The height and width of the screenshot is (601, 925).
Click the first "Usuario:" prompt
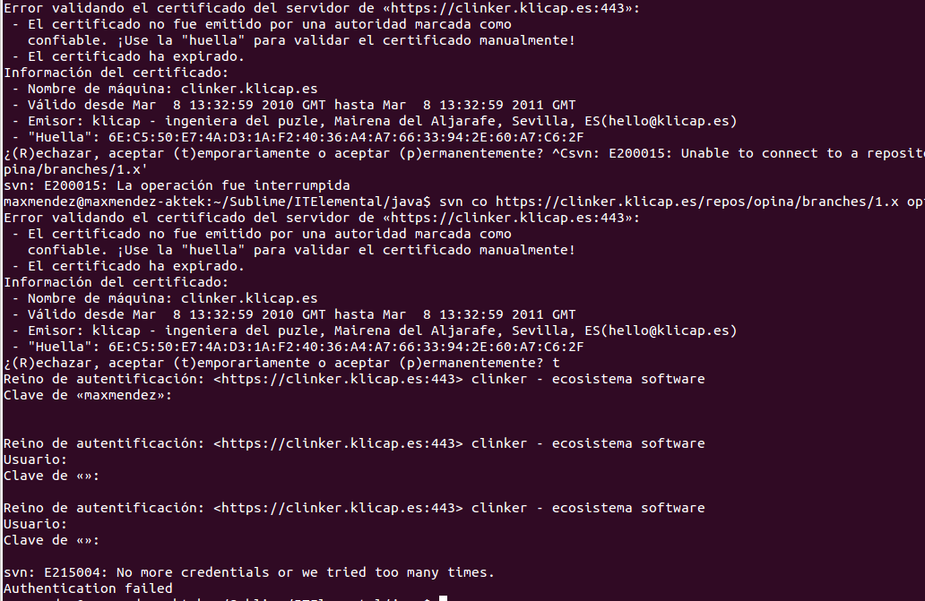(35, 459)
